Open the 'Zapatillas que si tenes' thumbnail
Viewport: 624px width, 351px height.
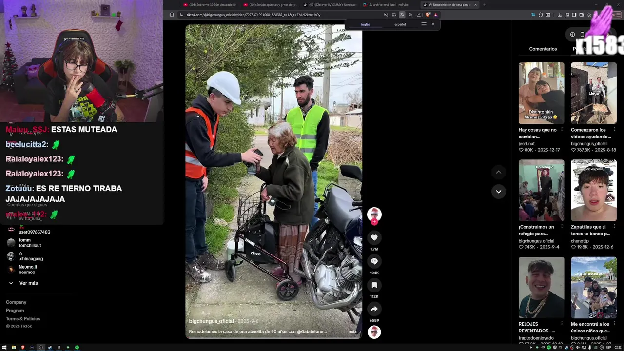[x=593, y=190]
